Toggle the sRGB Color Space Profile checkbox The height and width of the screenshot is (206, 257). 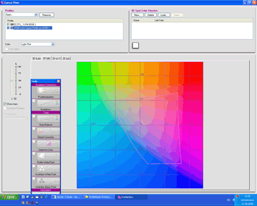point(8,28)
